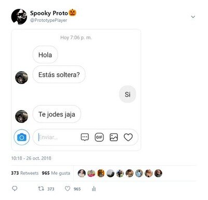Reply to tweet using comment icon

pyautogui.click(x=15, y=189)
